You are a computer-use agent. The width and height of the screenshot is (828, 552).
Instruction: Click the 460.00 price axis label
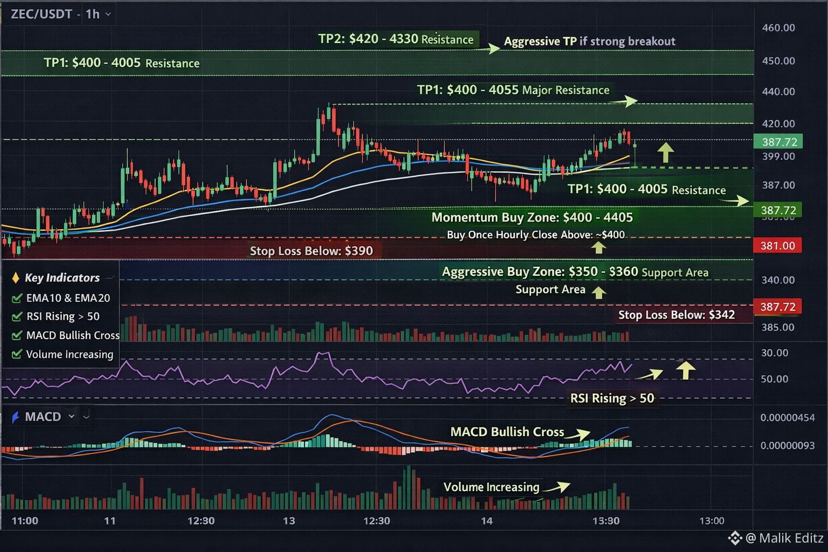[778, 28]
